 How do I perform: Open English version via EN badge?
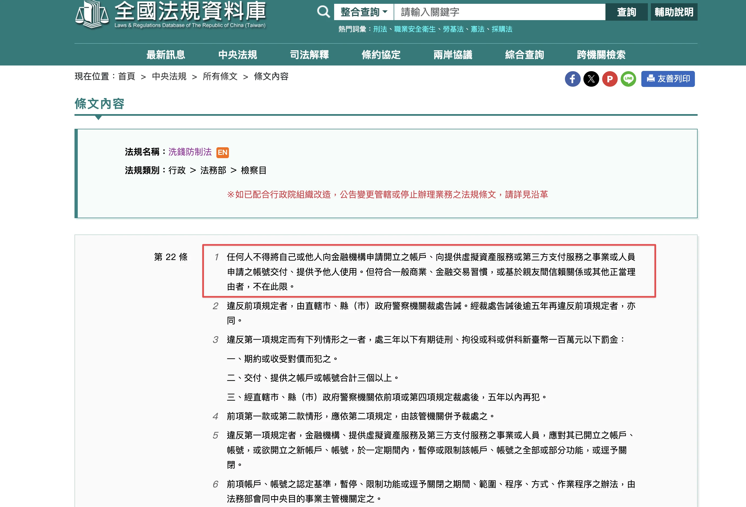pyautogui.click(x=223, y=152)
